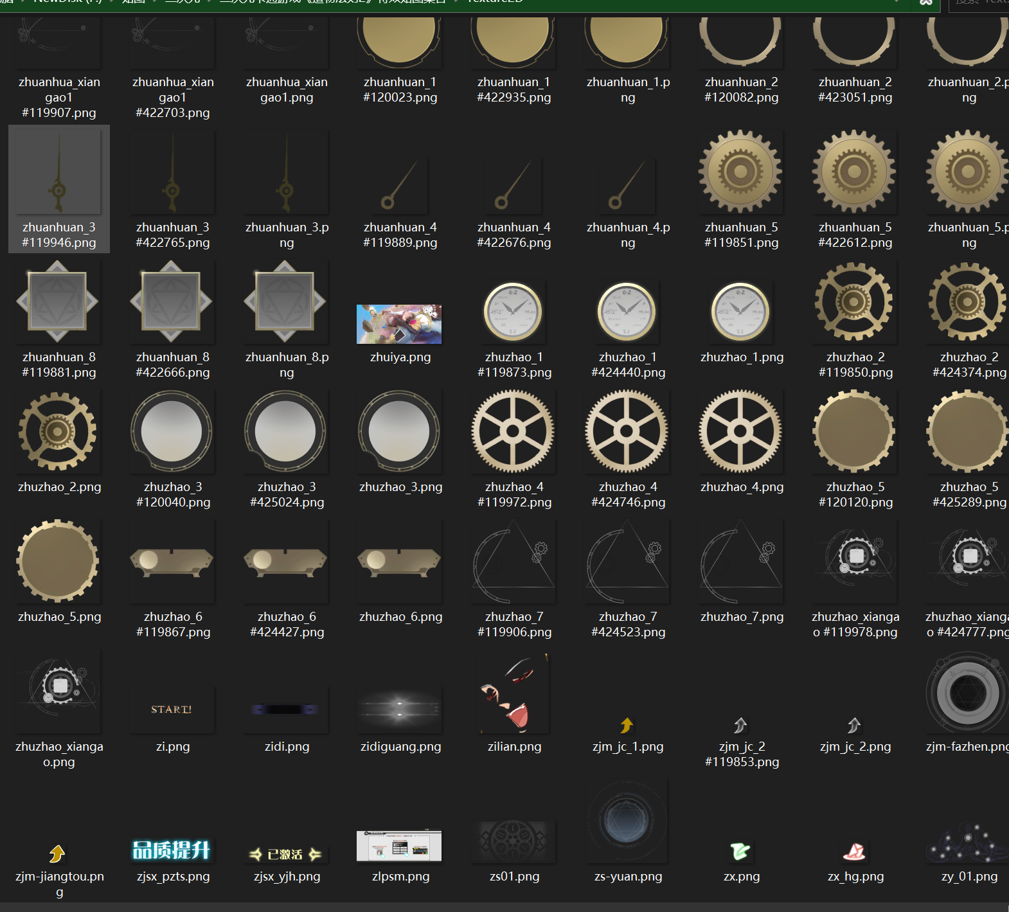
Task: Click the zhuanhuan_8.png hexagram tile
Action: tap(286, 301)
